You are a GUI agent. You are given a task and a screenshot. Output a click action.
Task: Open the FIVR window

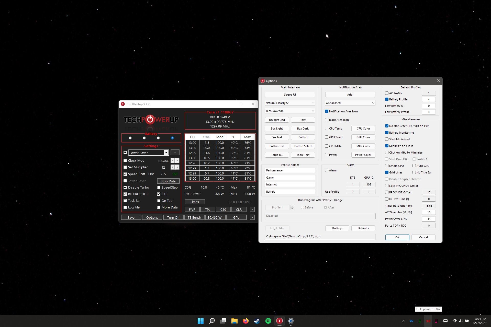click(x=192, y=209)
